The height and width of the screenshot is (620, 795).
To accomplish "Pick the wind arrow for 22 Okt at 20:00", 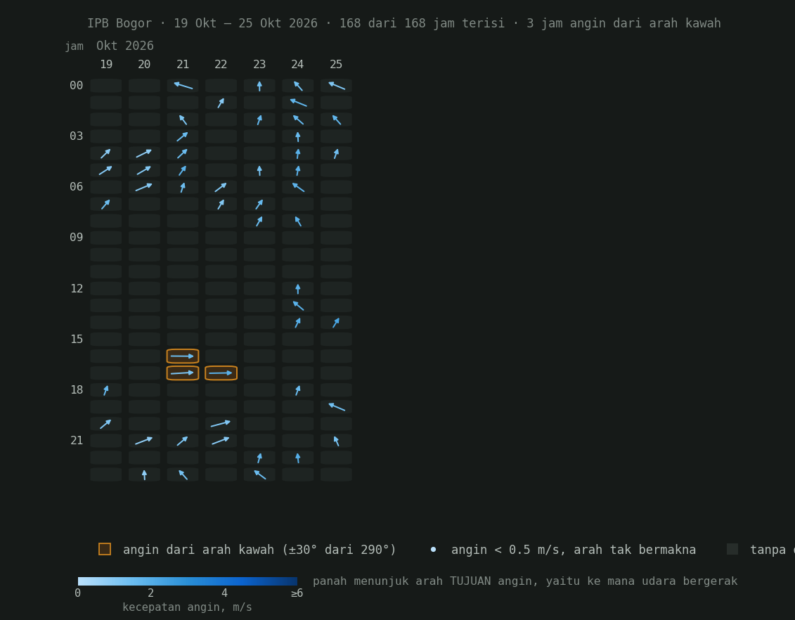I will click(x=221, y=424).
